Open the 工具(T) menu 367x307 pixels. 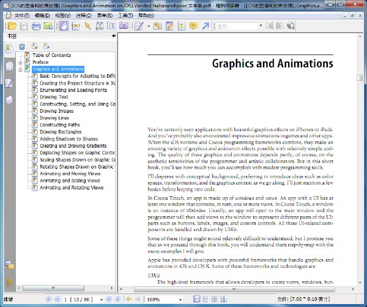click(x=125, y=15)
